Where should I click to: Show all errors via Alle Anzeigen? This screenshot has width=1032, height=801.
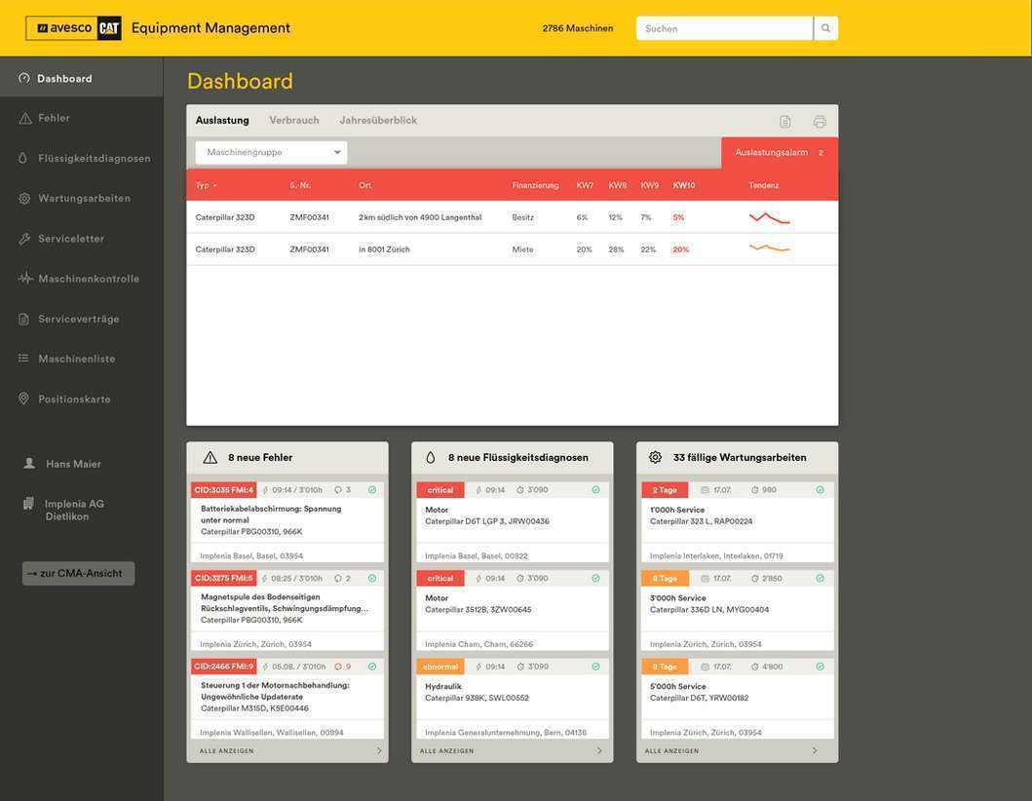tap(226, 750)
